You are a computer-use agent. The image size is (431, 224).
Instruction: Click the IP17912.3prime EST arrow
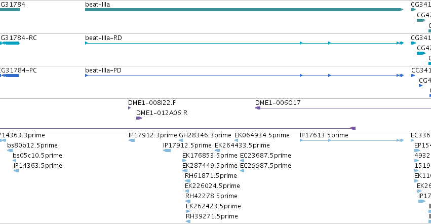pyautogui.click(x=132, y=140)
